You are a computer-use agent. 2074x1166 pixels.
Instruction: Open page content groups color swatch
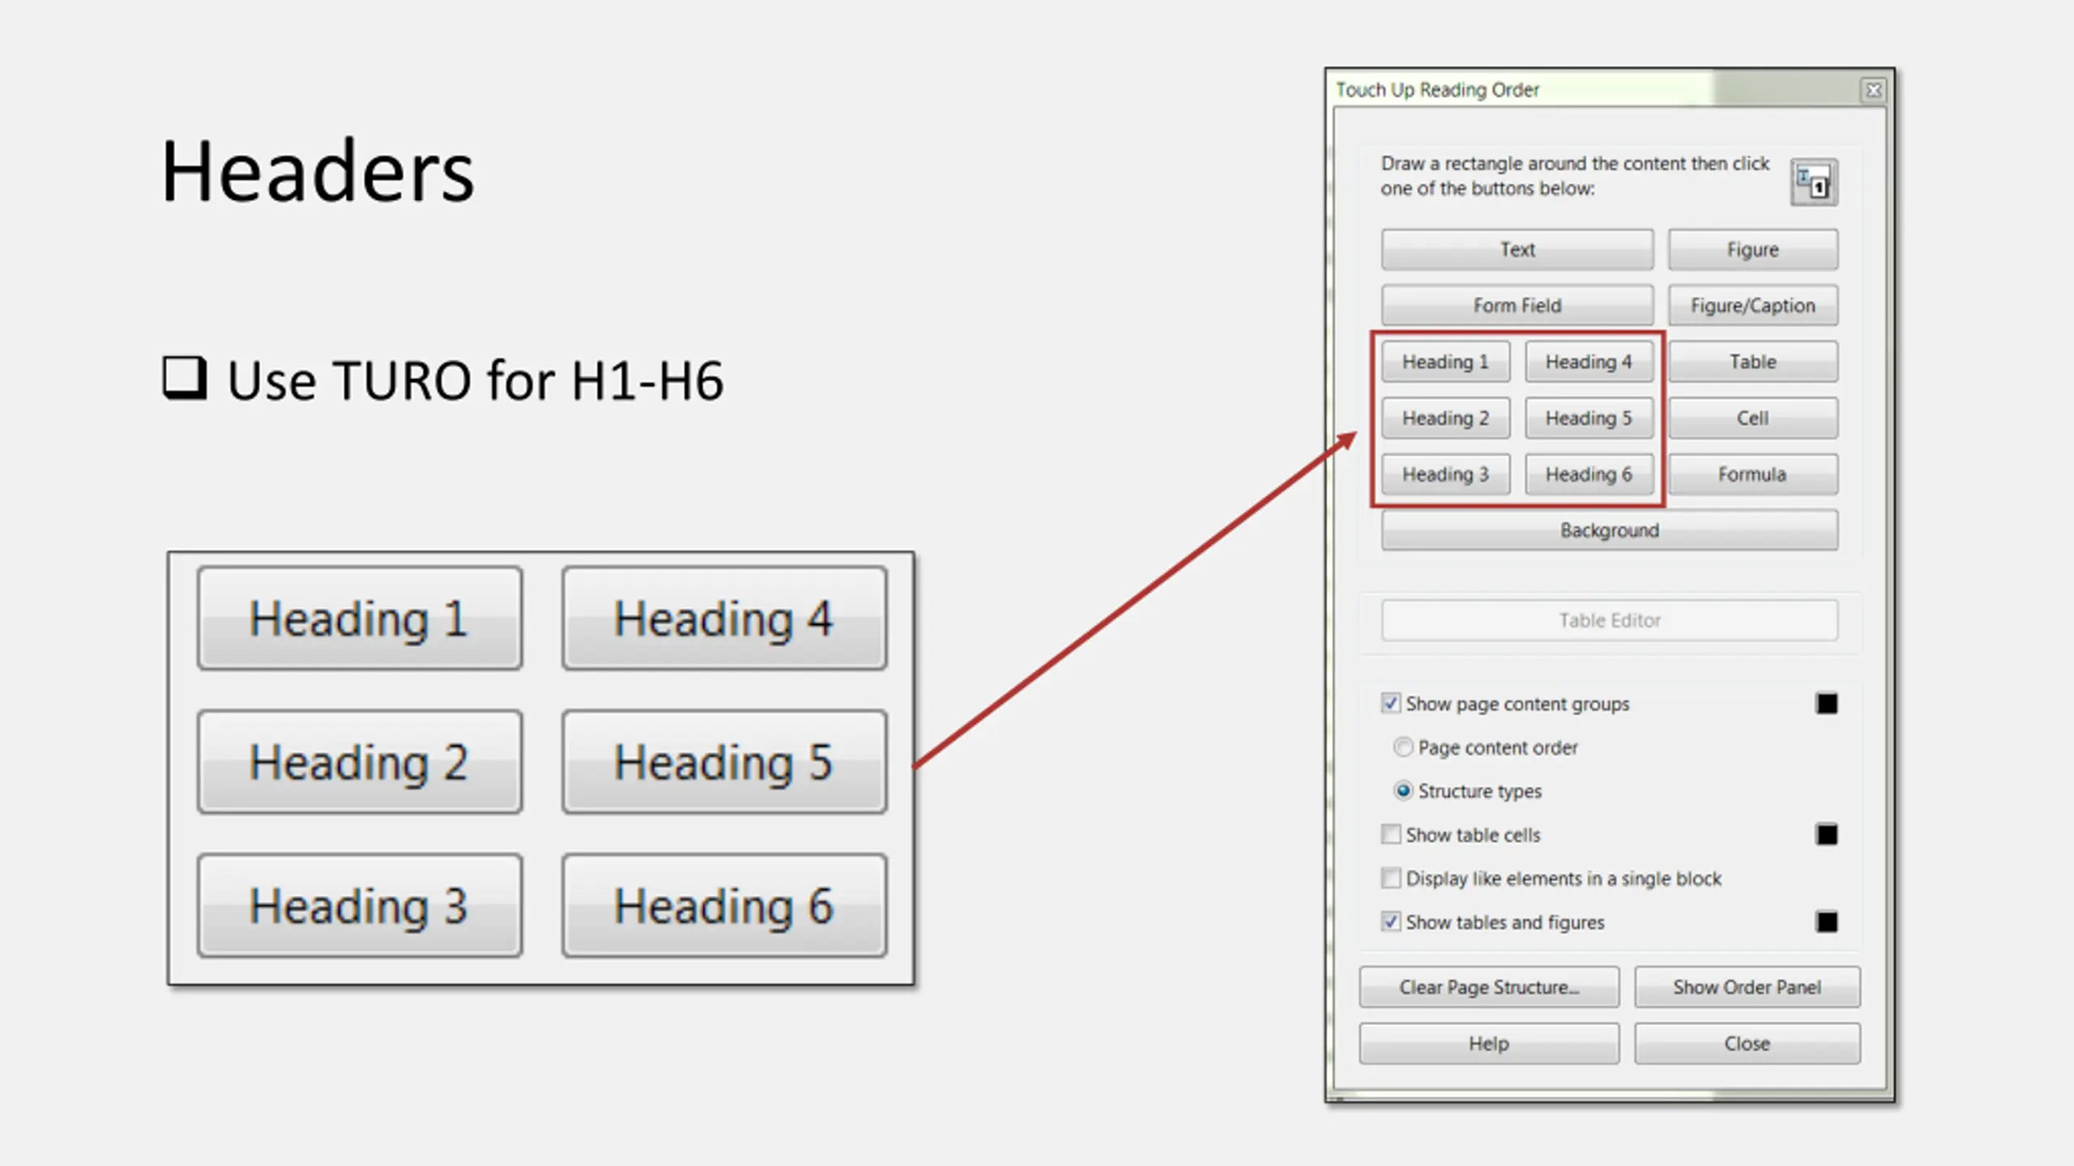point(1826,703)
